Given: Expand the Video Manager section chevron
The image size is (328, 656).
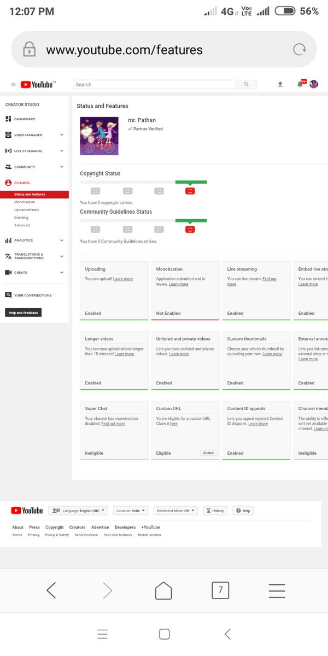Looking at the screenshot, I should coord(62,135).
